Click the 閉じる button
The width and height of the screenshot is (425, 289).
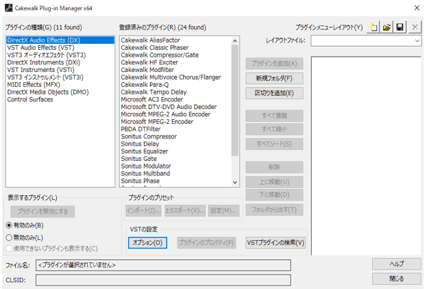pyautogui.click(x=396, y=279)
